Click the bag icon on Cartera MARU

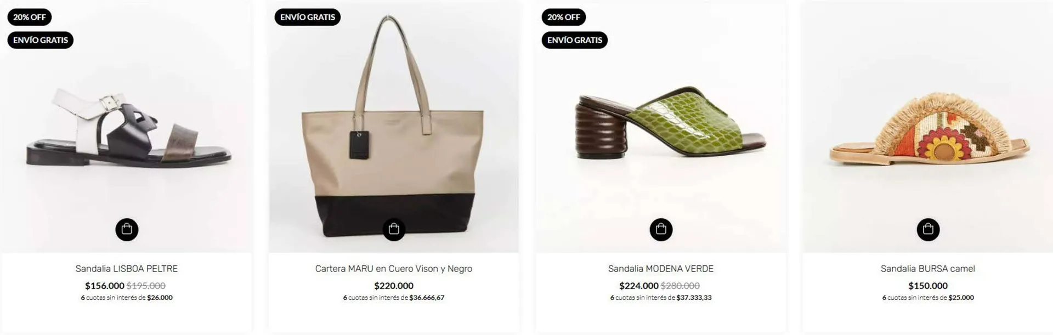[x=394, y=229]
